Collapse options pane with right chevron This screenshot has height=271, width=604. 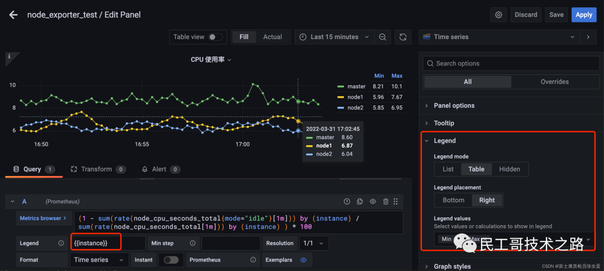588,37
